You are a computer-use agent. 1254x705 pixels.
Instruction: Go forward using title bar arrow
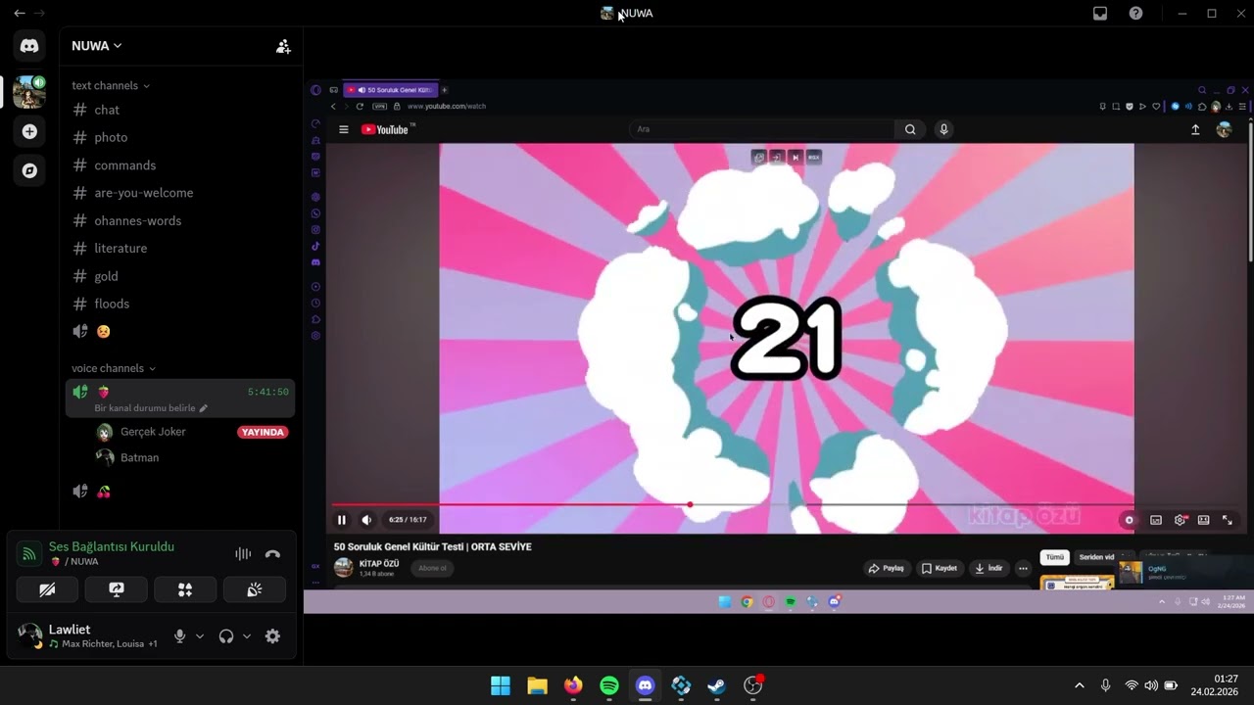tap(39, 13)
